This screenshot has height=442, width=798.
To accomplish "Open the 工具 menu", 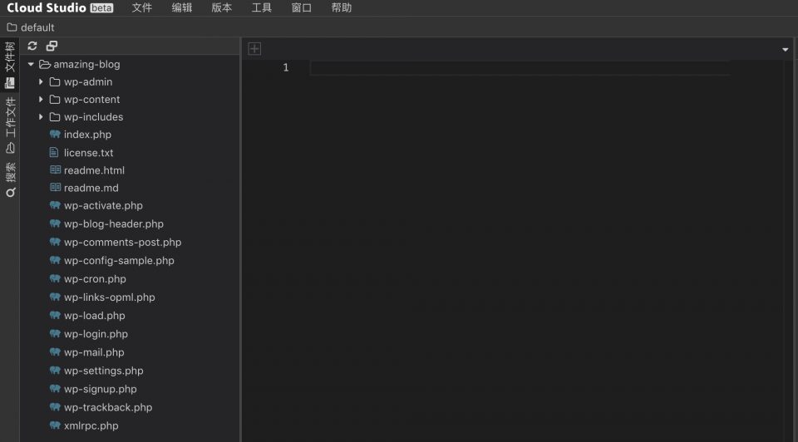I will (x=261, y=7).
